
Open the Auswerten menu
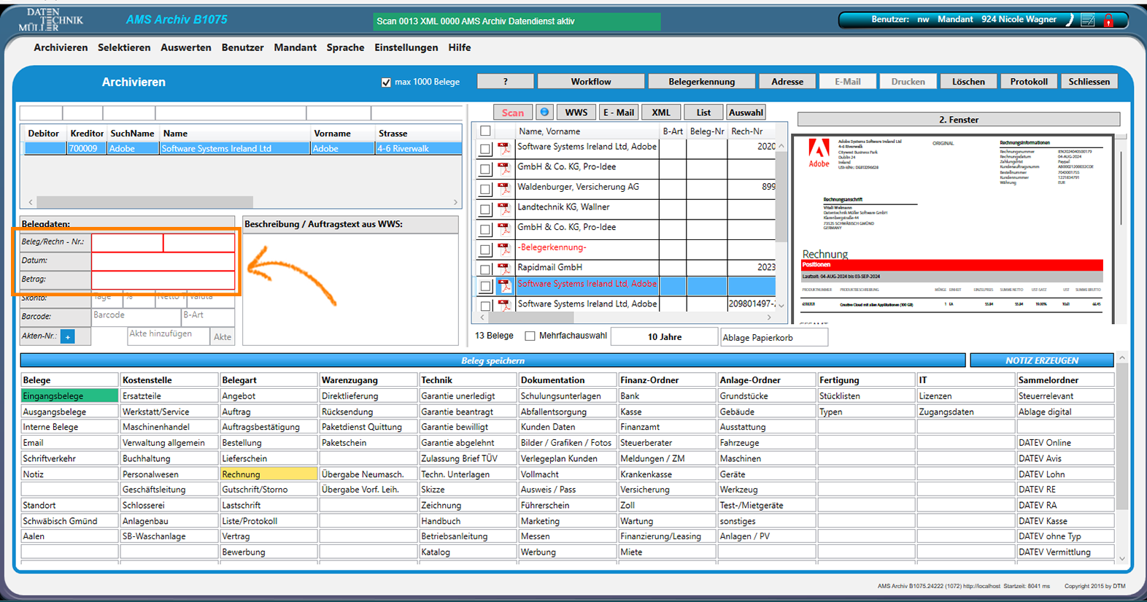tap(185, 47)
